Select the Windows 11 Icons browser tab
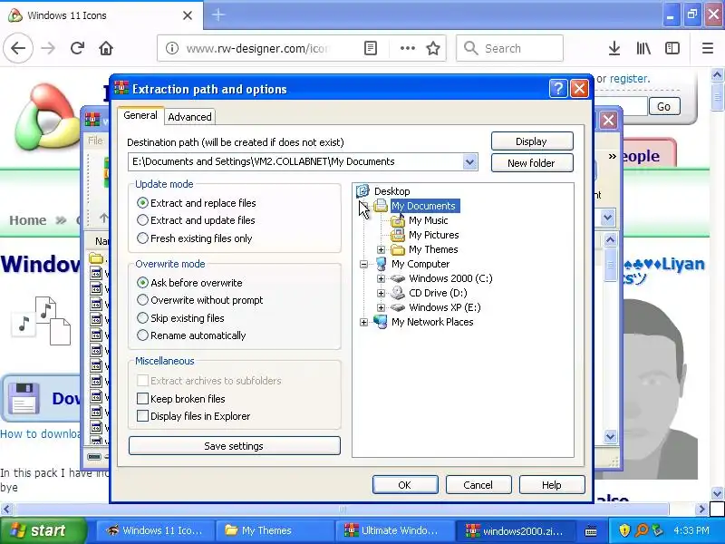This screenshot has width=725, height=544. tap(101, 15)
